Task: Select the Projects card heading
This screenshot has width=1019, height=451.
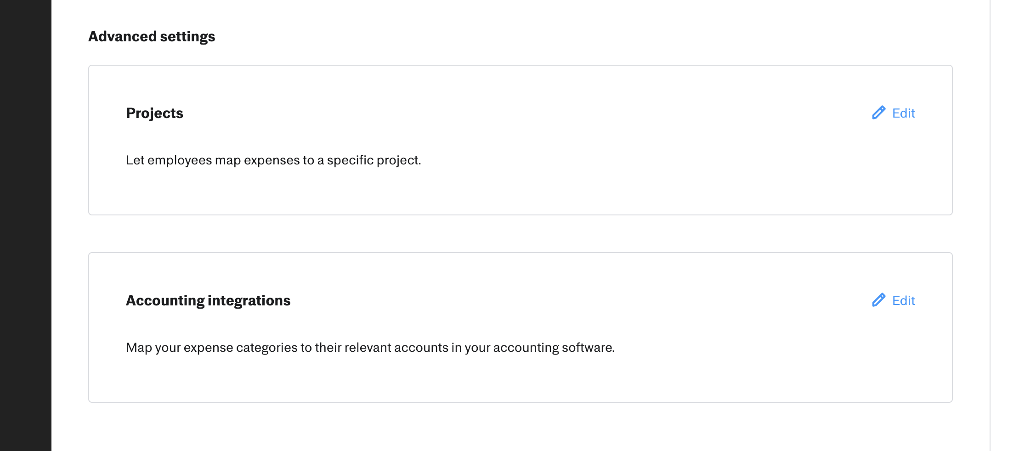Action: (x=154, y=113)
